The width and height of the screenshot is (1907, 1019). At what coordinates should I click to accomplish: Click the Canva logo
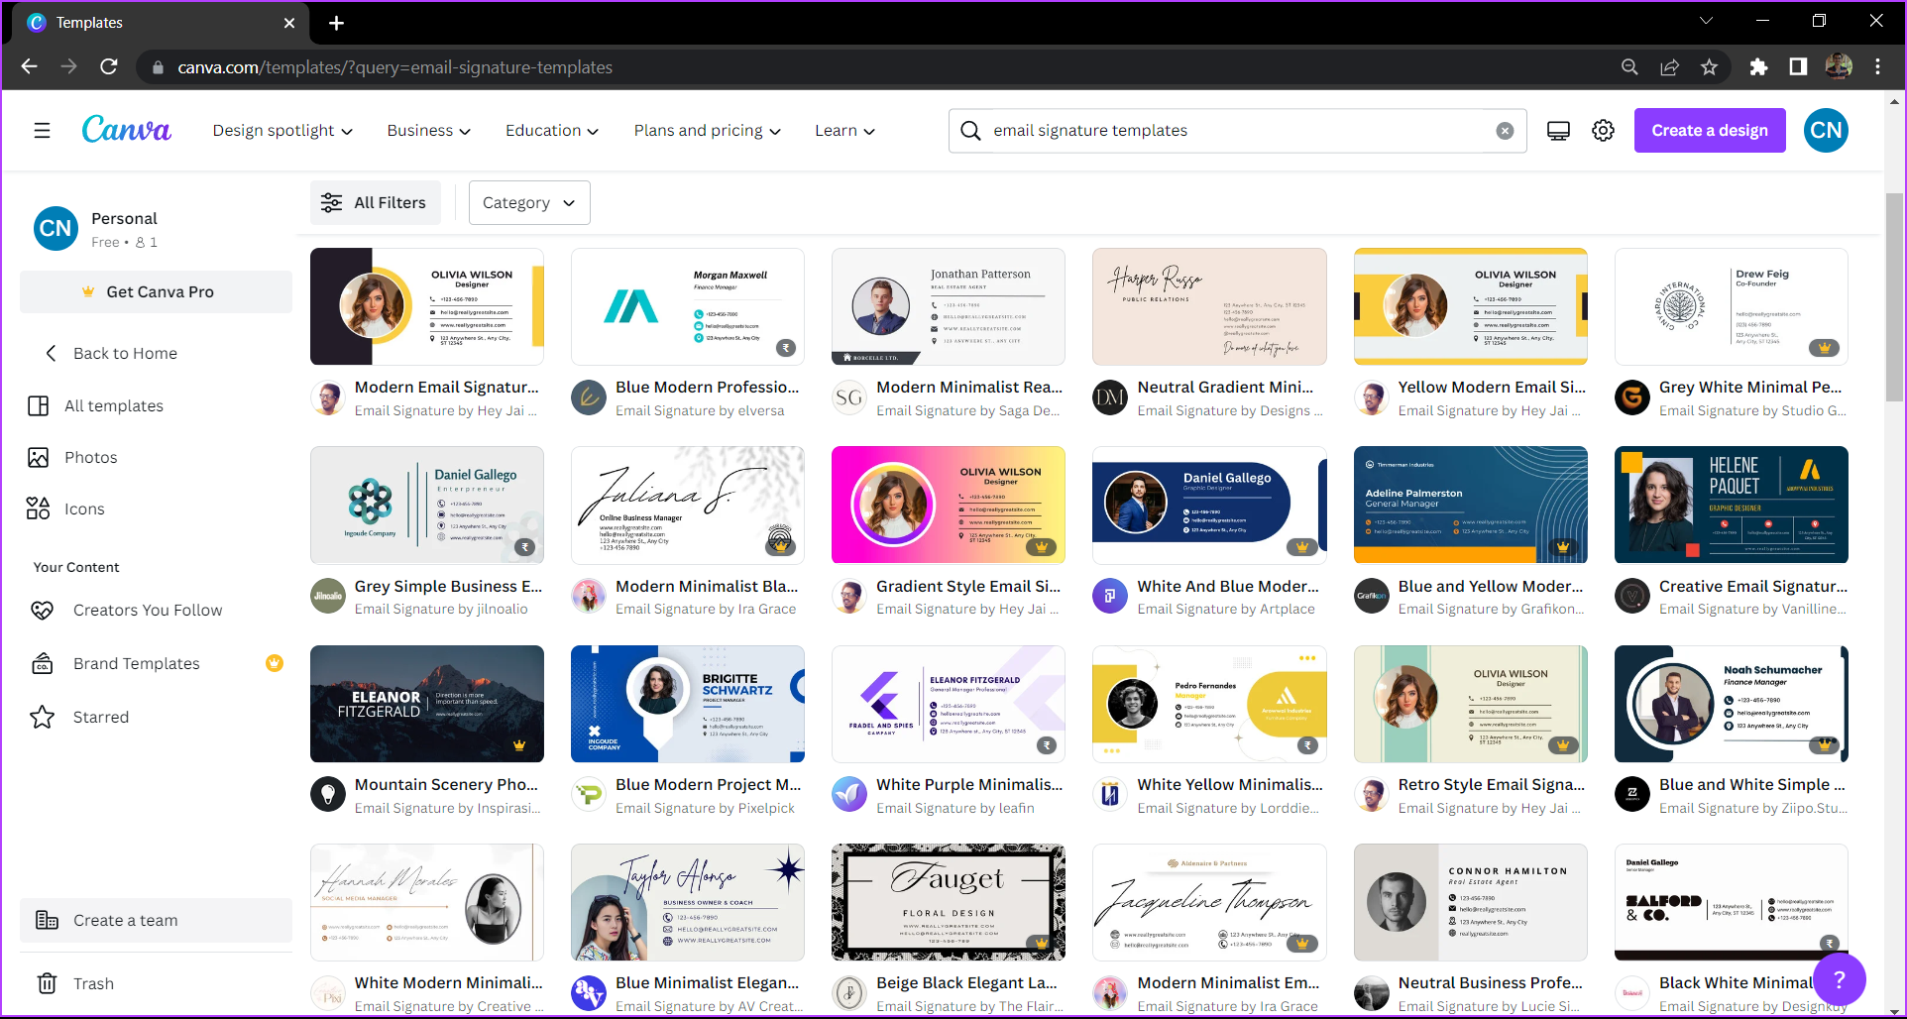coord(126,130)
